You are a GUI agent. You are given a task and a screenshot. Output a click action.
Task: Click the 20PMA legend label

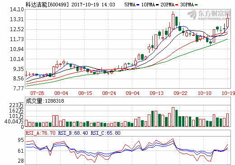(168, 5)
